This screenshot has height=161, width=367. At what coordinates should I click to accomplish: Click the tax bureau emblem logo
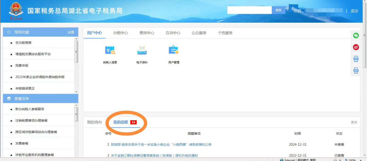pyautogui.click(x=16, y=11)
